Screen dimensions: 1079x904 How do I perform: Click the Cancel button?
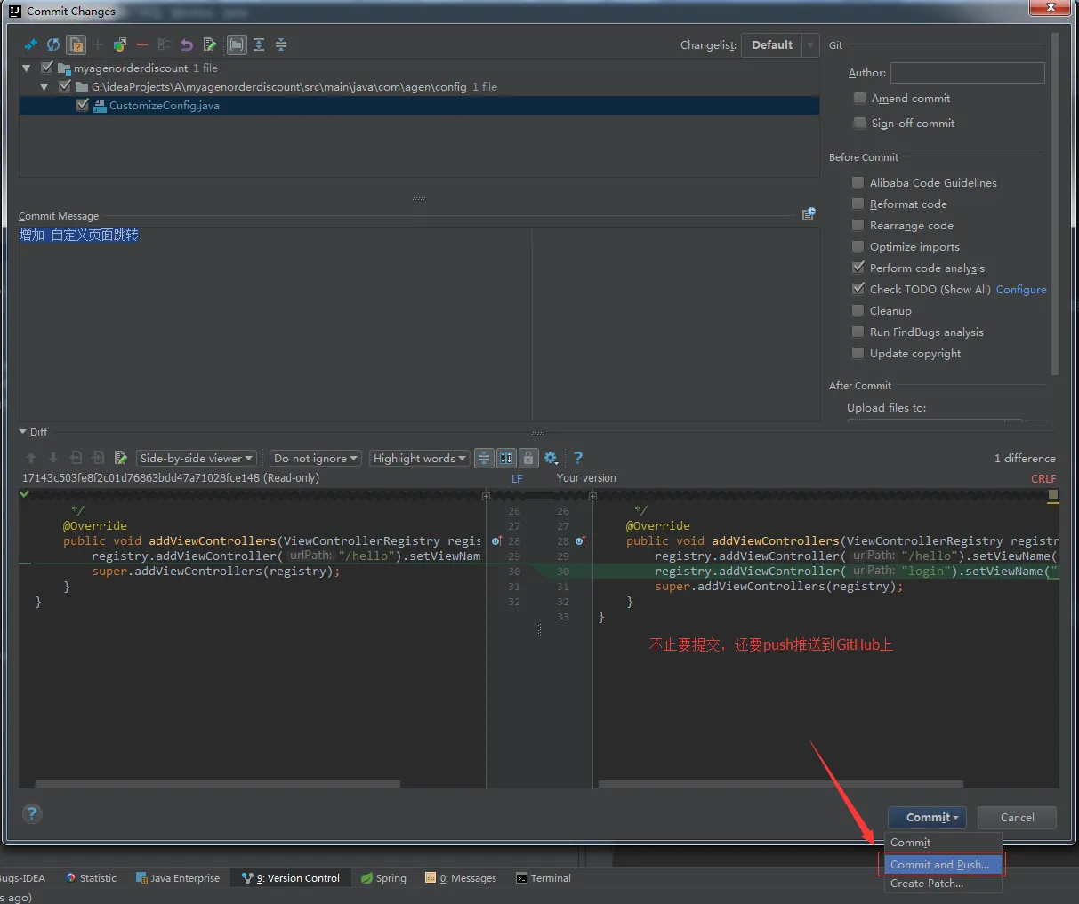tap(1017, 818)
